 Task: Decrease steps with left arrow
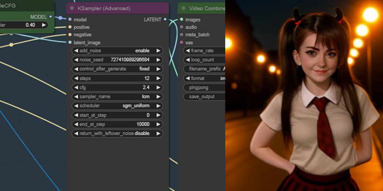point(76,78)
